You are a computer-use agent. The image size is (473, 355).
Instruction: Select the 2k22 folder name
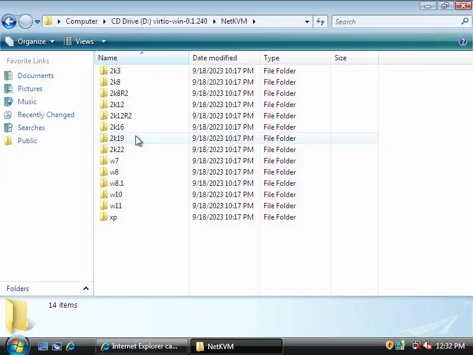[x=116, y=150]
